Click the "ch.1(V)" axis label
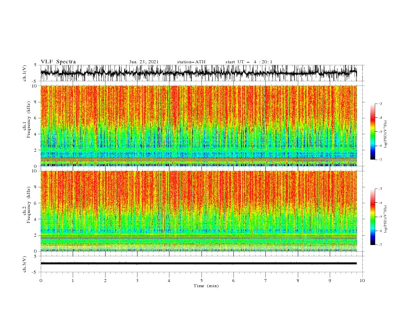The image size is (408, 315). pyautogui.click(x=25, y=73)
